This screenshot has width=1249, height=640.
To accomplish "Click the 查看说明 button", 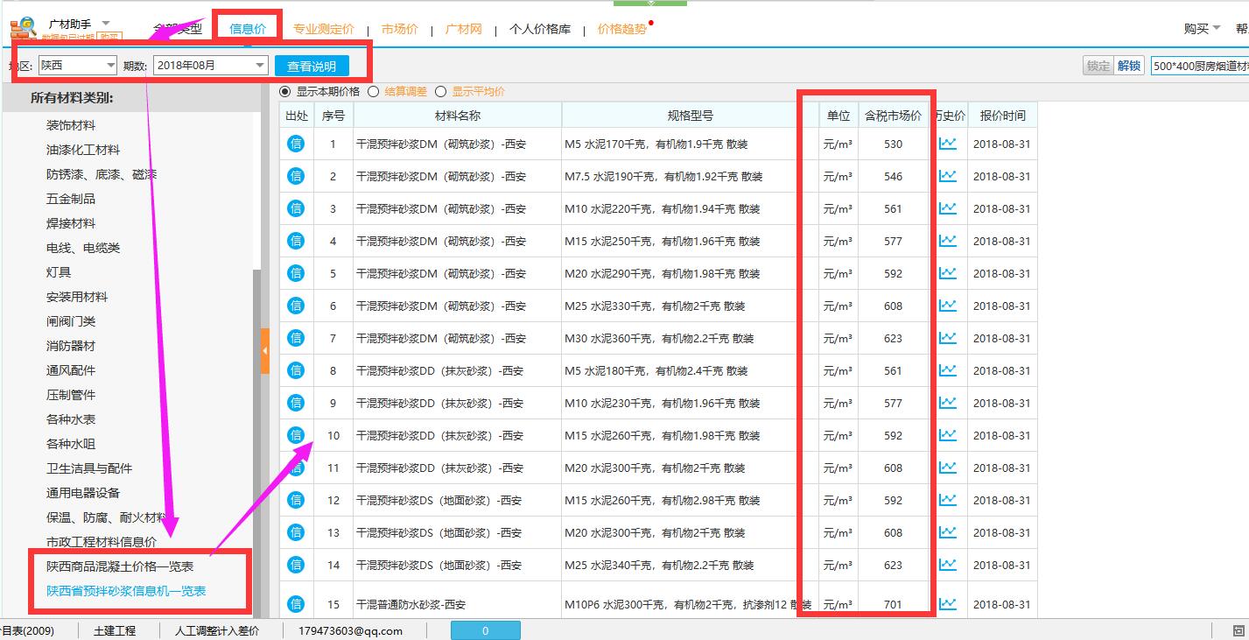I will point(312,66).
